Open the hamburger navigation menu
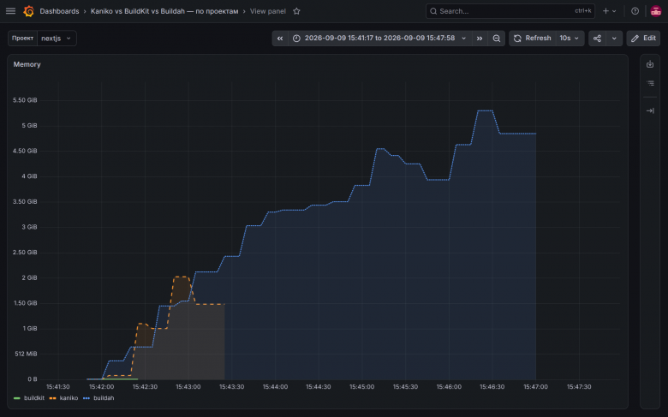 pyautogui.click(x=10, y=11)
